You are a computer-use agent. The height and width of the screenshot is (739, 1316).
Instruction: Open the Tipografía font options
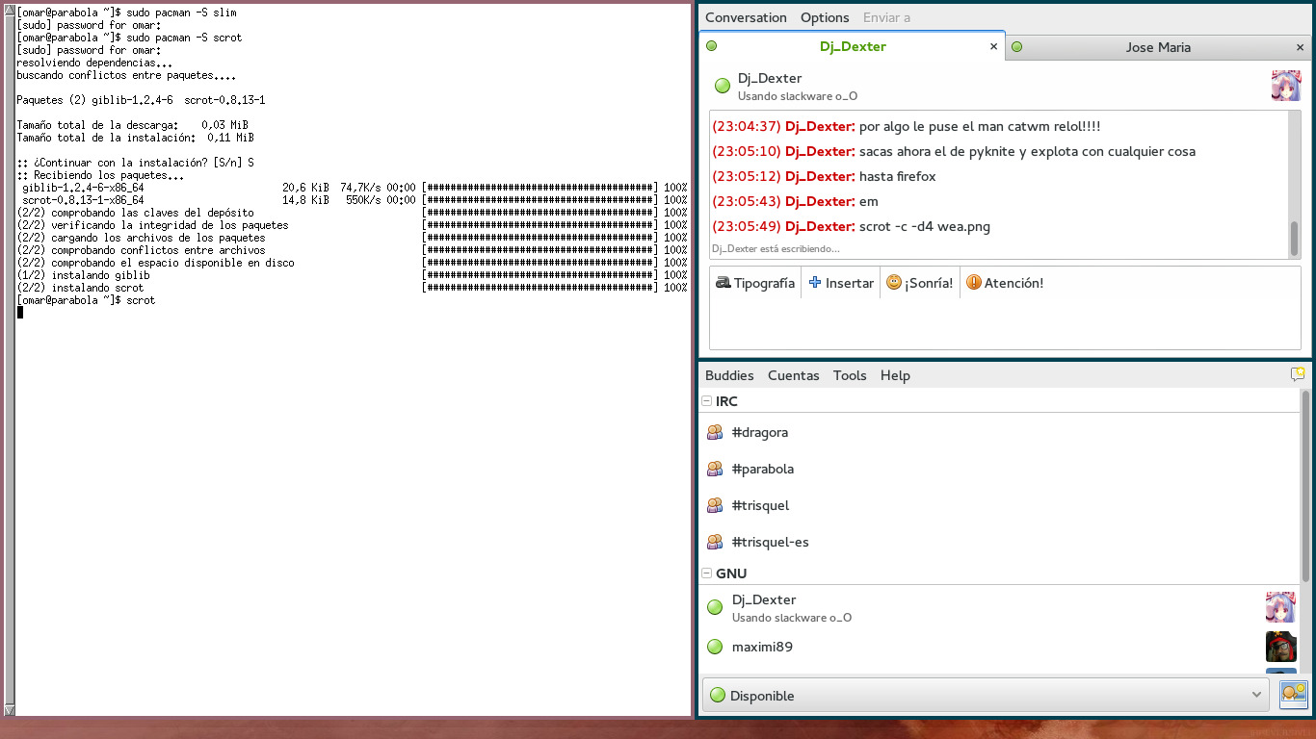pyautogui.click(x=756, y=283)
